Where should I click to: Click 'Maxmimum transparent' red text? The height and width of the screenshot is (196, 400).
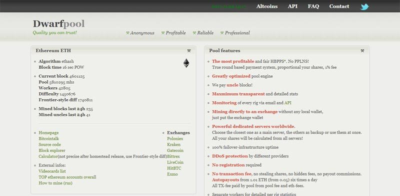click(x=238, y=94)
